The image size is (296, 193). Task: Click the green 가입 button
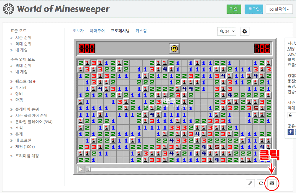pyautogui.click(x=234, y=9)
